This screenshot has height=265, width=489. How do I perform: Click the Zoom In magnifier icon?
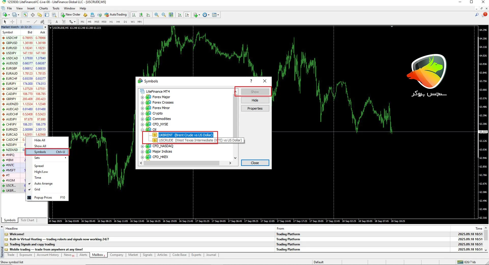click(x=157, y=15)
